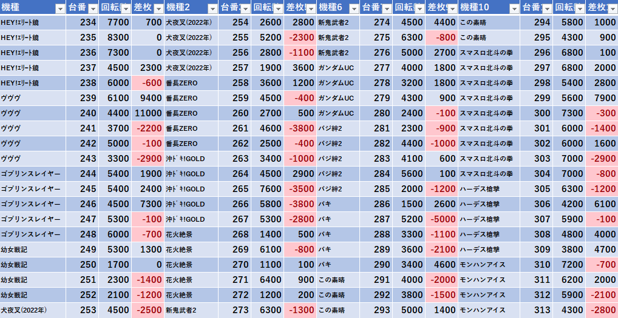Select machine number cell 313
The height and width of the screenshot is (318, 618).
click(537, 310)
